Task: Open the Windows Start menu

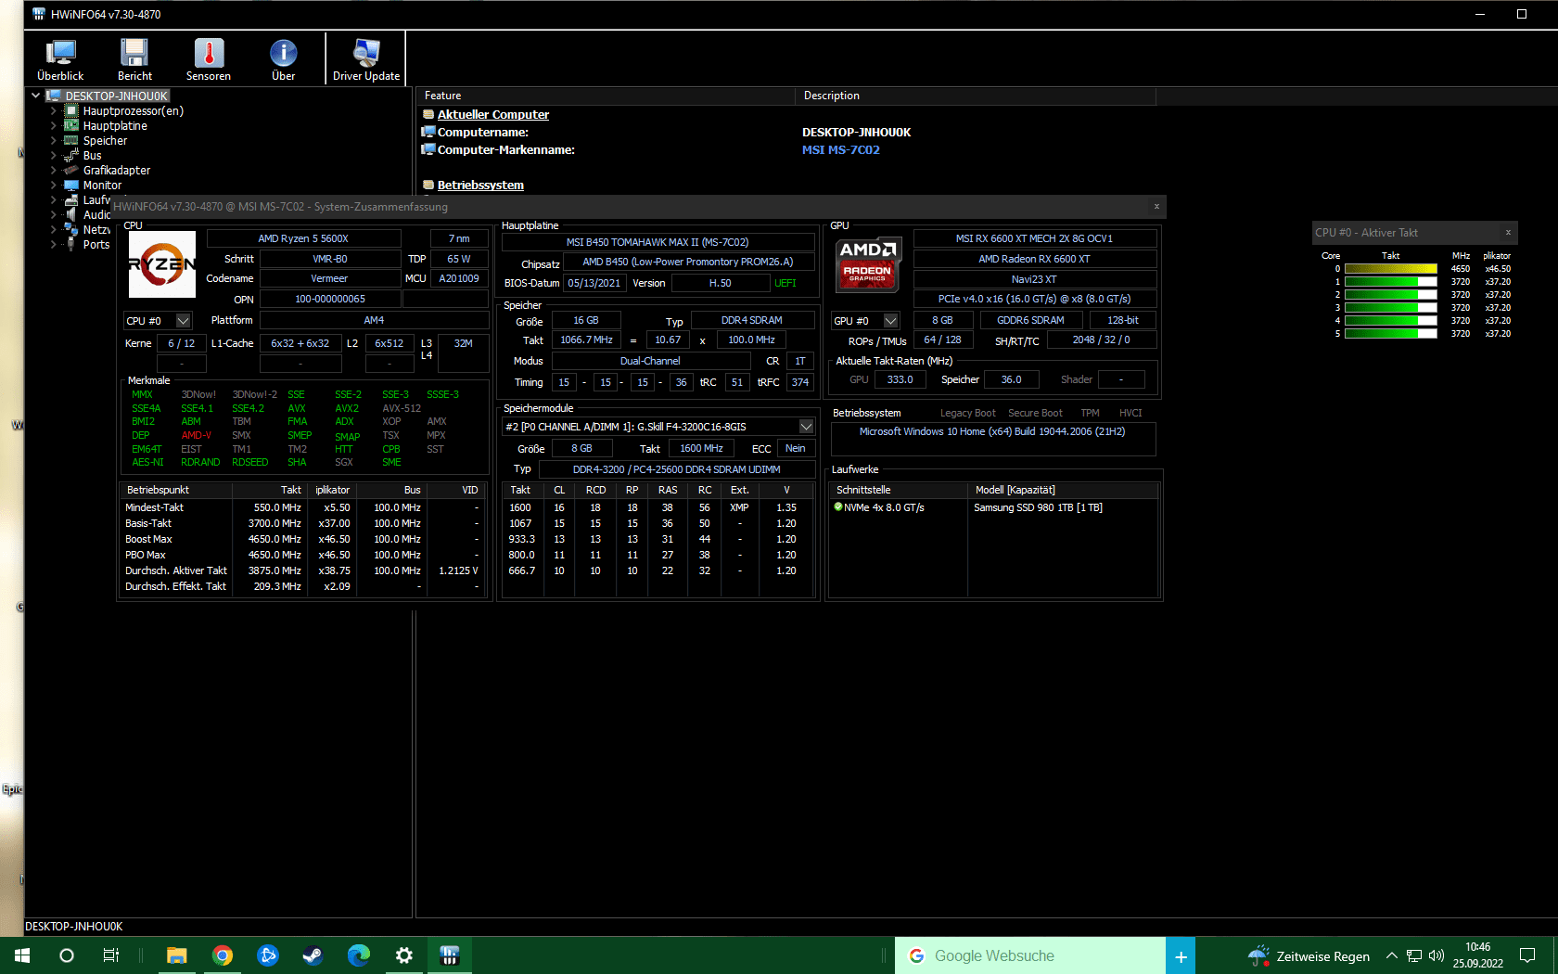Action: (22, 955)
